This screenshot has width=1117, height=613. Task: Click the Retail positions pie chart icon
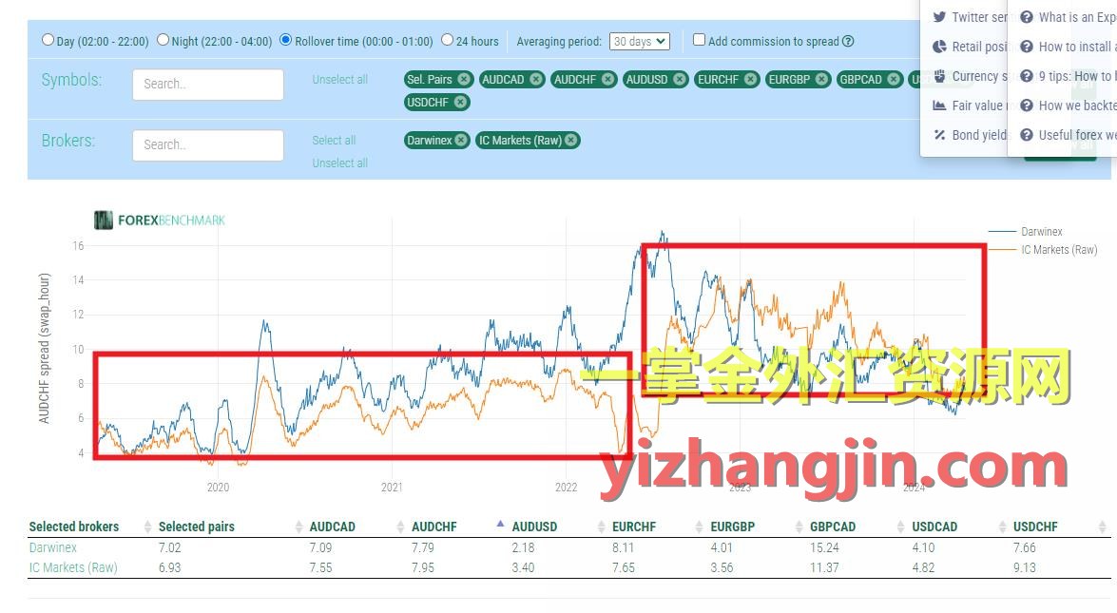click(939, 47)
